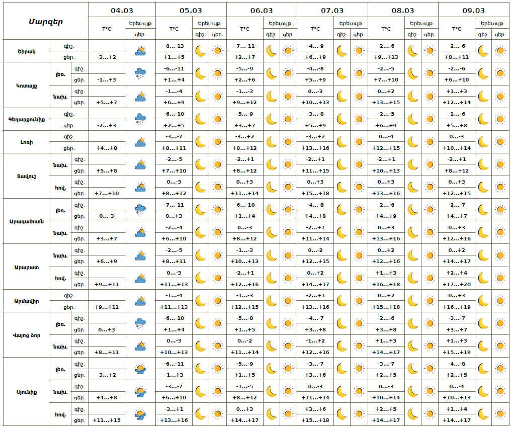Select the 07.03 date column header
This screenshot has height=430, width=511.
tap(332, 10)
